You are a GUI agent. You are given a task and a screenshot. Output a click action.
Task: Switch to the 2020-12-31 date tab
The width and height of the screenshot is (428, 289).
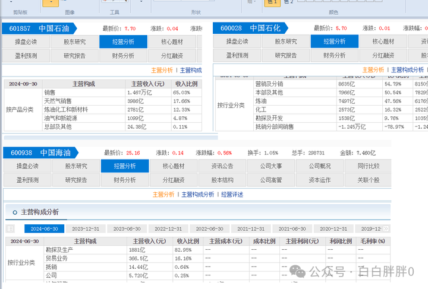click(333, 228)
